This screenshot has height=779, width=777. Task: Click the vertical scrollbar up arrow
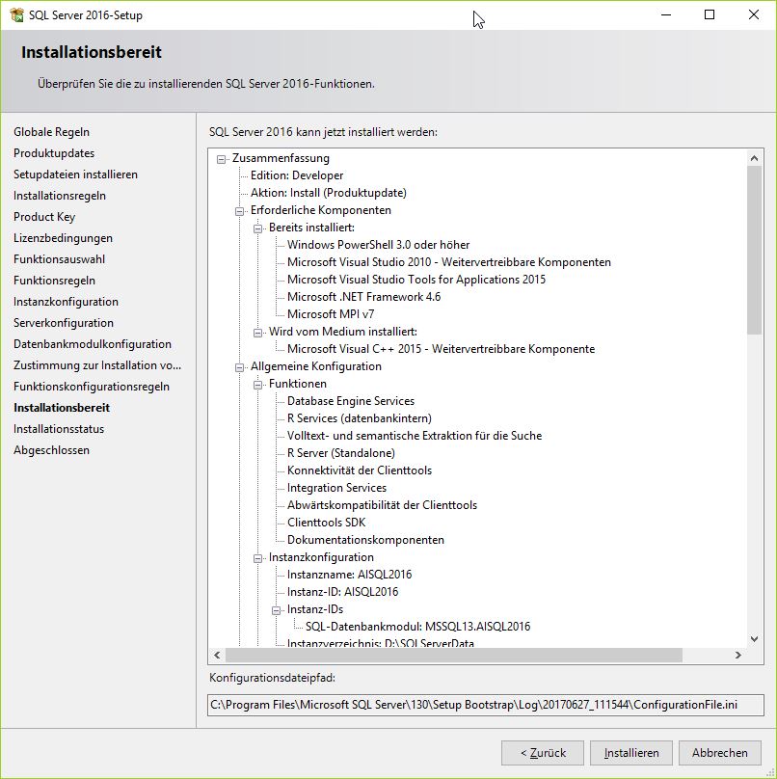754,158
